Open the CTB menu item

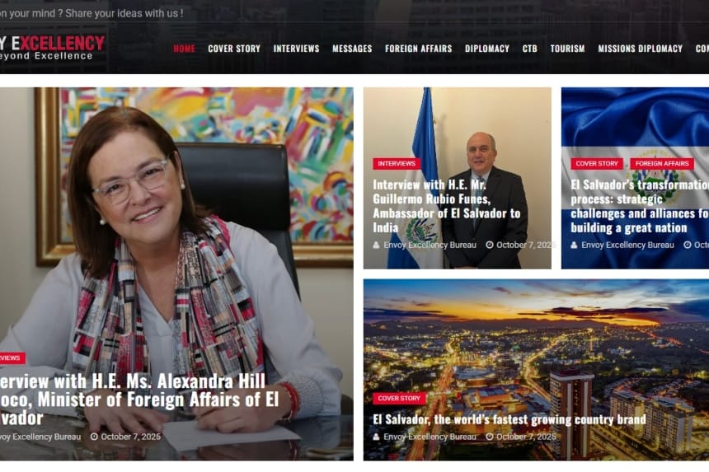coord(529,49)
